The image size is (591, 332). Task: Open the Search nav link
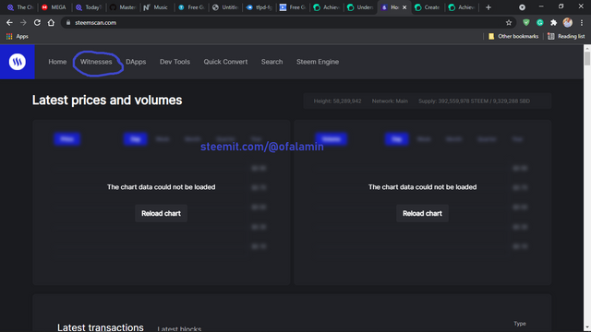[x=271, y=62]
